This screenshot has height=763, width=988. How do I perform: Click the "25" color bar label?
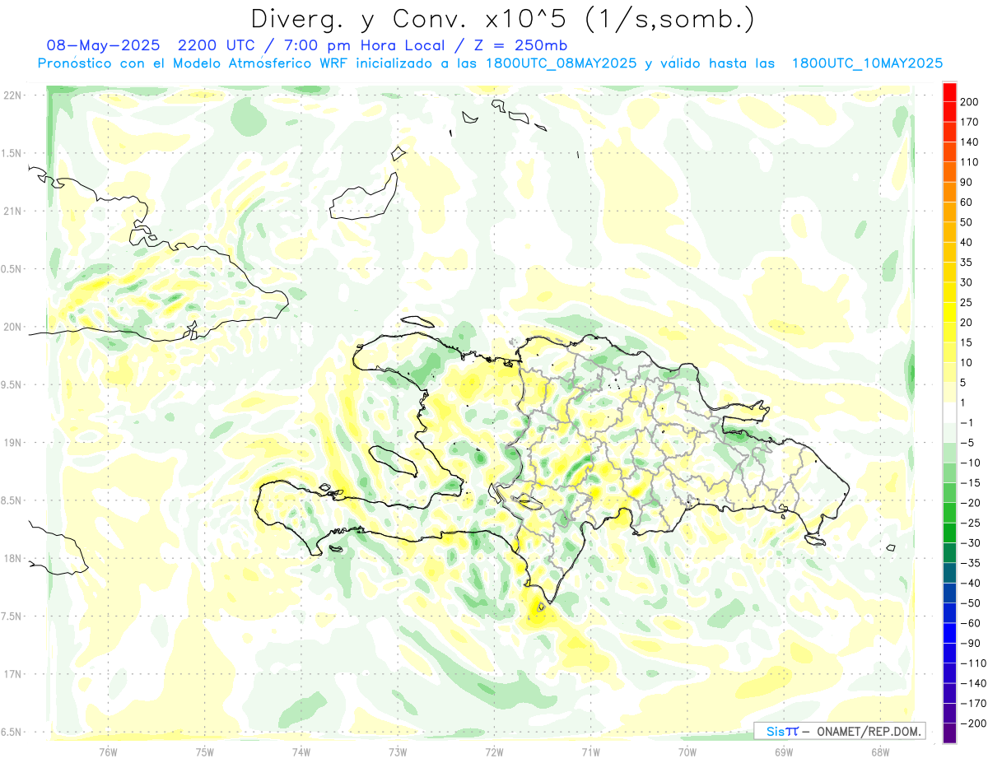click(967, 302)
